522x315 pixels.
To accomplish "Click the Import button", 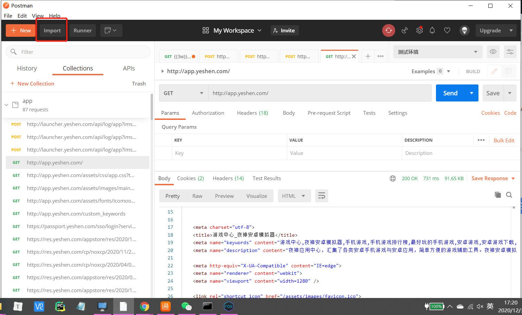I will [52, 30].
